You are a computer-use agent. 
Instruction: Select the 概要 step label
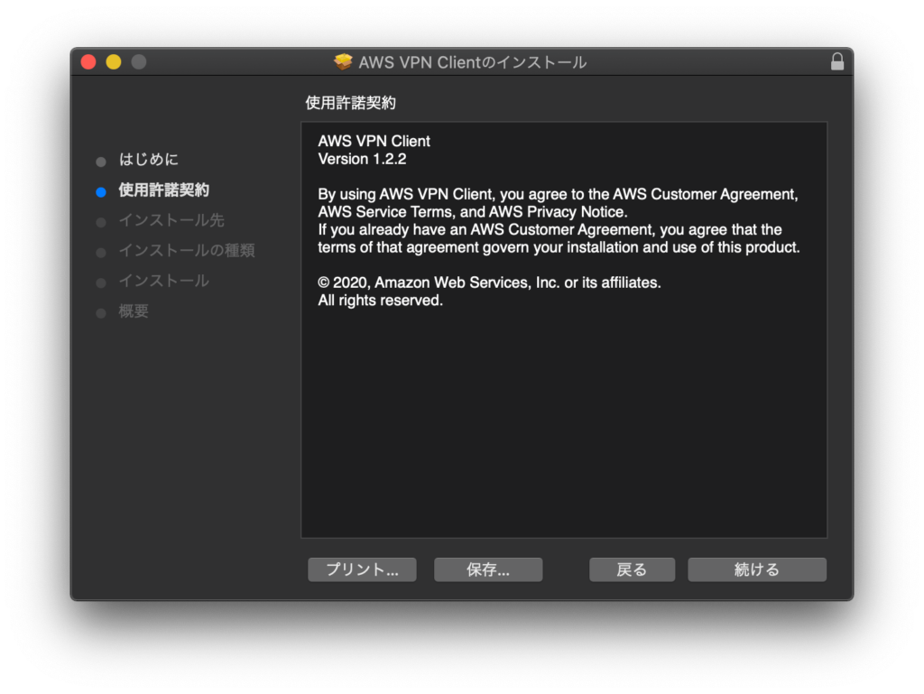click(x=134, y=311)
